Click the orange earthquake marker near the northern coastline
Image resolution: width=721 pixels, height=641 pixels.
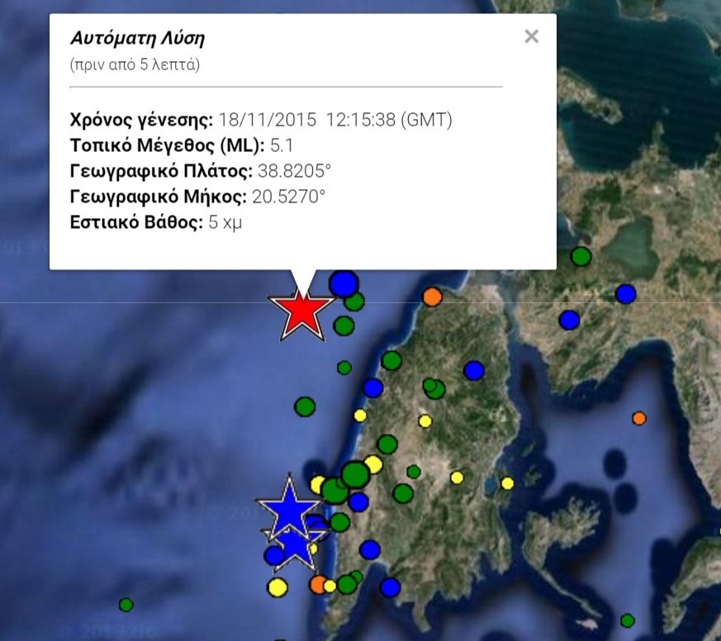[433, 297]
